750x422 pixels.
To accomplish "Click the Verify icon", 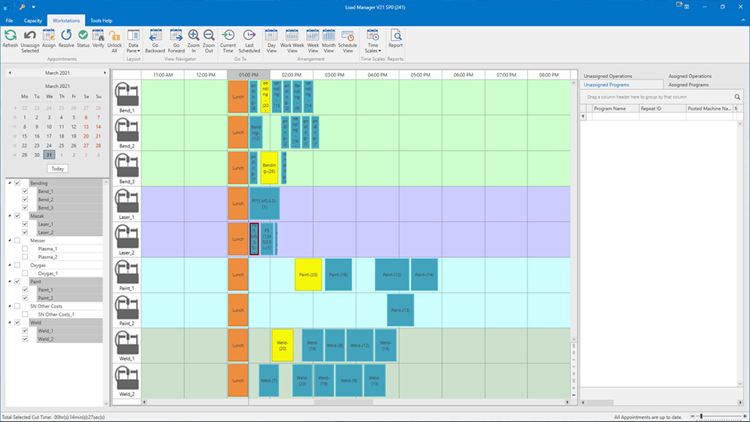I will 98,35.
